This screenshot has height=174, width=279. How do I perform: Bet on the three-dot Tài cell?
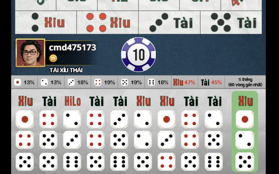point(169,22)
